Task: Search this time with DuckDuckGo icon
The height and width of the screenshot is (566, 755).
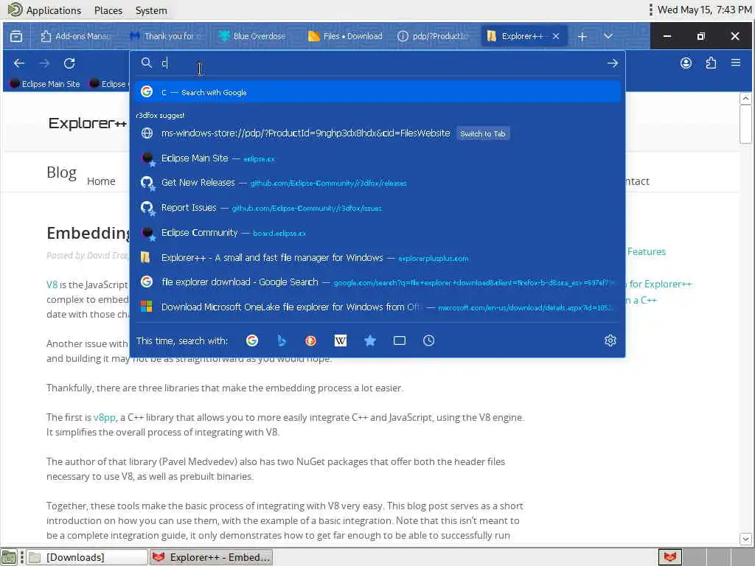Action: (310, 340)
